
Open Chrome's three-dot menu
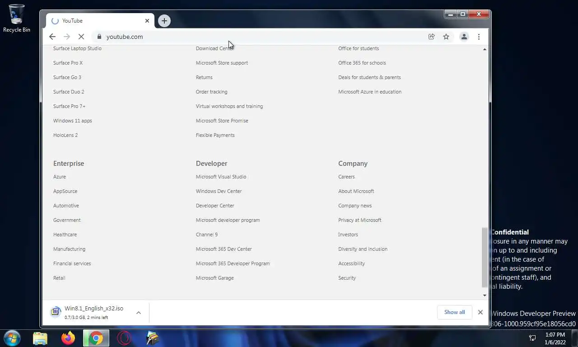(x=479, y=37)
